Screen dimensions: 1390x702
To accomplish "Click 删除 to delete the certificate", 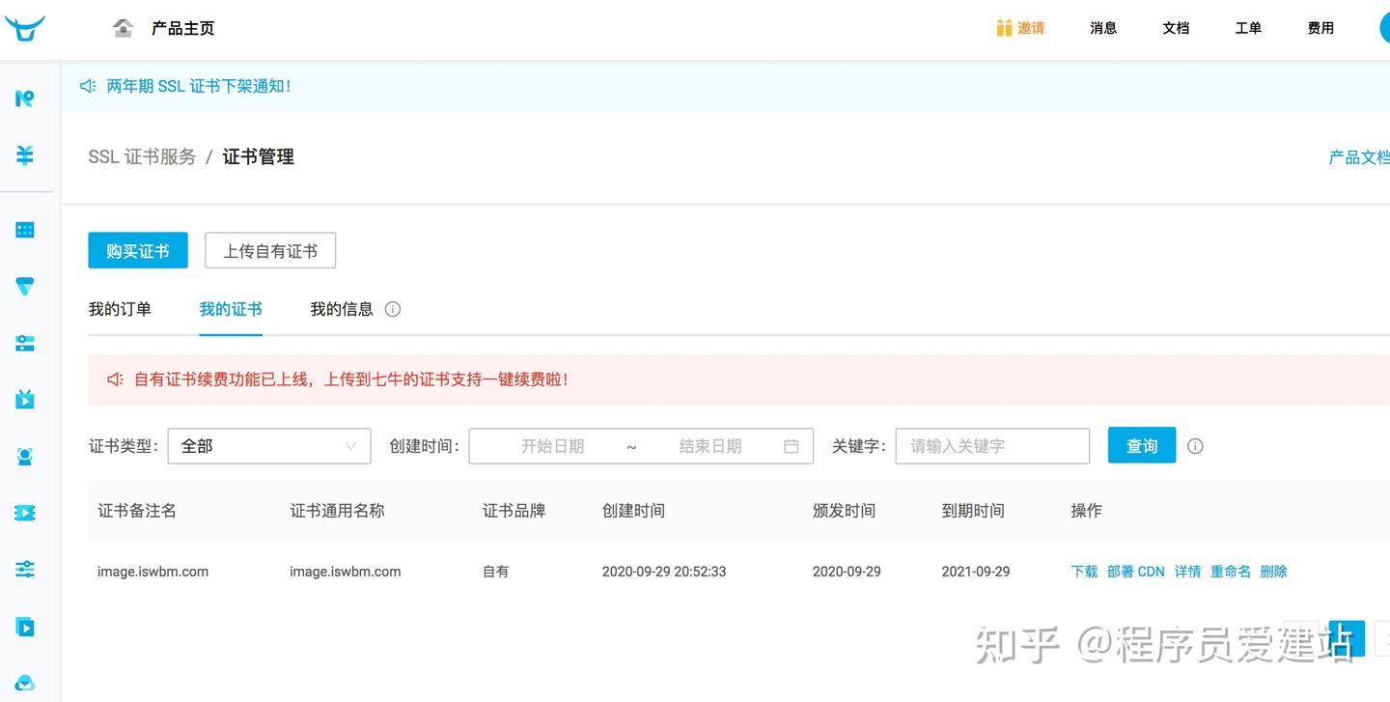I will click(1273, 572).
